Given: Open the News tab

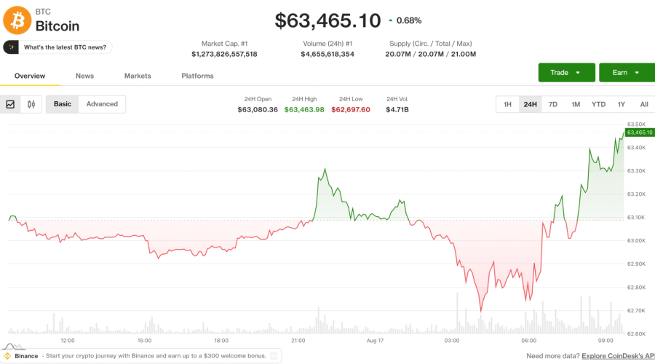Looking at the screenshot, I should pos(85,76).
